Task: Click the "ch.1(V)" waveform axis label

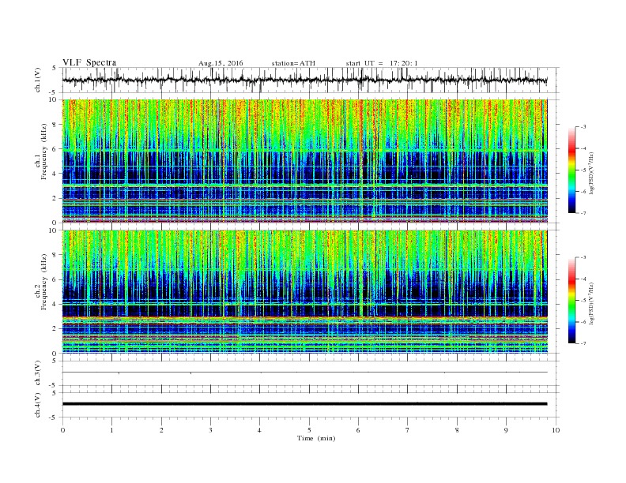Action: [x=37, y=80]
